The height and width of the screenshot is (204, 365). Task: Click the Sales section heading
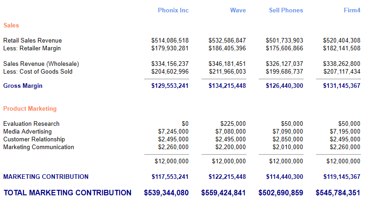pyautogui.click(x=11, y=26)
